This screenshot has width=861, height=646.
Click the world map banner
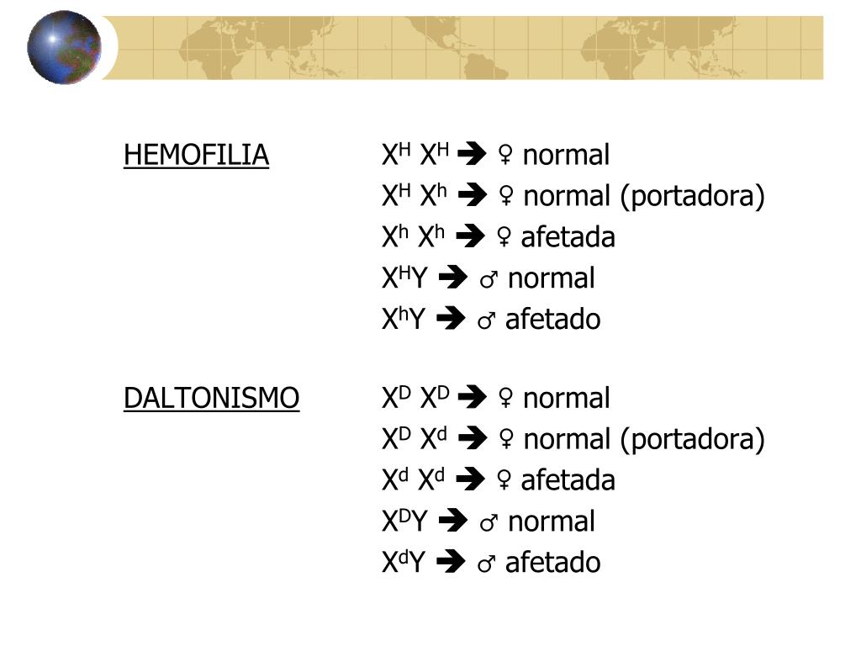pos(462,48)
